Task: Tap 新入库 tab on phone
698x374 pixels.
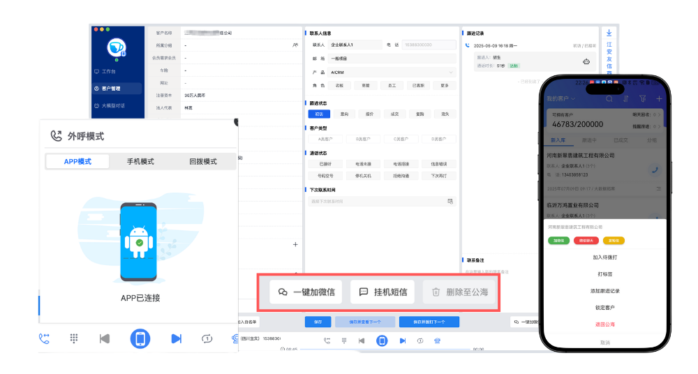Action: point(558,140)
